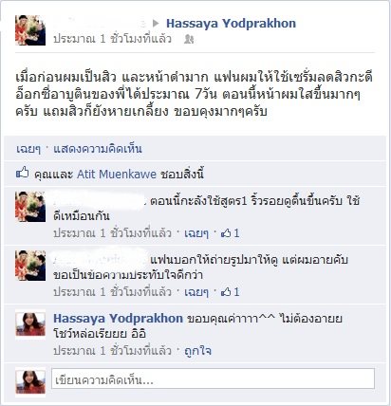Viewport: 391px width, 406px height.
Task: Click like count thumbs-up icon on second comment
Action: tap(226, 292)
